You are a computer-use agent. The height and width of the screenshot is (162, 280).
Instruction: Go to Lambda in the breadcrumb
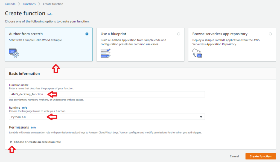click(x=10, y=4)
